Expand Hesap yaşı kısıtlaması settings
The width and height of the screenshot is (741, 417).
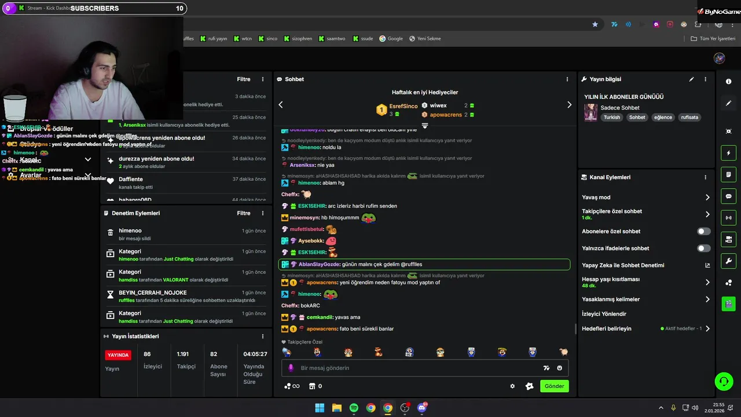click(x=707, y=282)
